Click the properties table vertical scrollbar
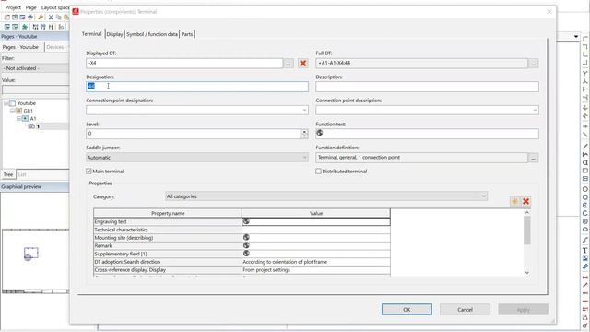The height and width of the screenshot is (332, 590). pyautogui.click(x=527, y=230)
